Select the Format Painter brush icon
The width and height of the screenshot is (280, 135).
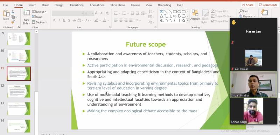[x=13, y=22]
